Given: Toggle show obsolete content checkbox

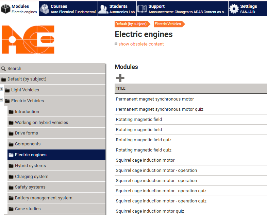Looking at the screenshot, I should tap(116, 44).
